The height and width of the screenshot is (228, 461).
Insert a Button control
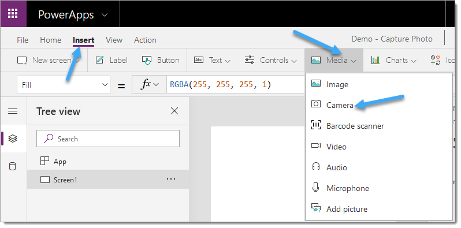pos(161,60)
